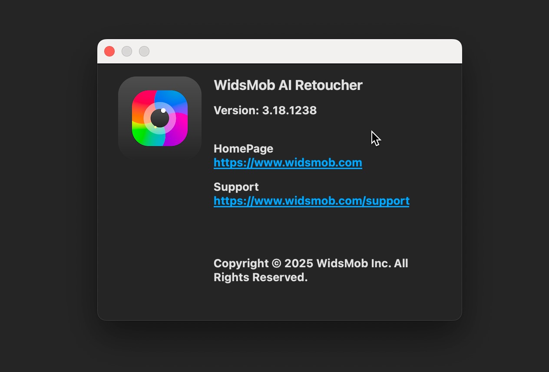Screen dimensions: 549x372
Task: Close the About window with the red button
Action: coord(109,51)
